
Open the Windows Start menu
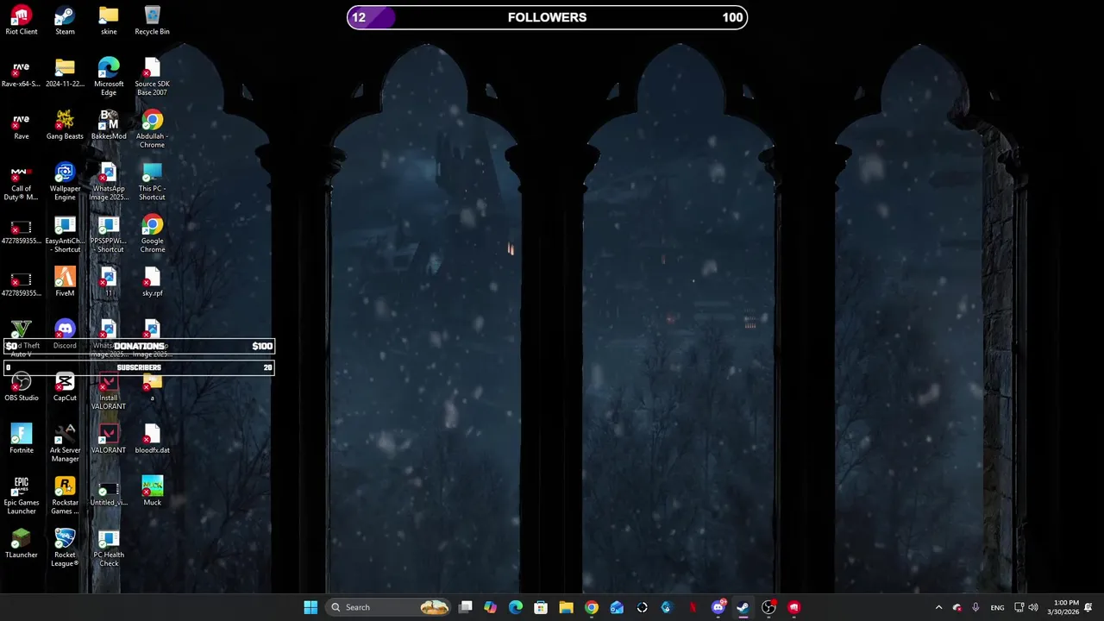[x=310, y=607]
